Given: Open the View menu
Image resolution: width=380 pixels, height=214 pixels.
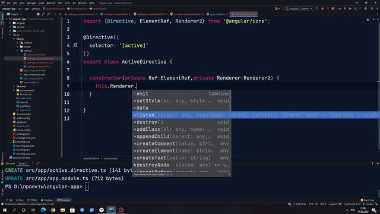Looking at the screenshot, I should tap(22, 3).
